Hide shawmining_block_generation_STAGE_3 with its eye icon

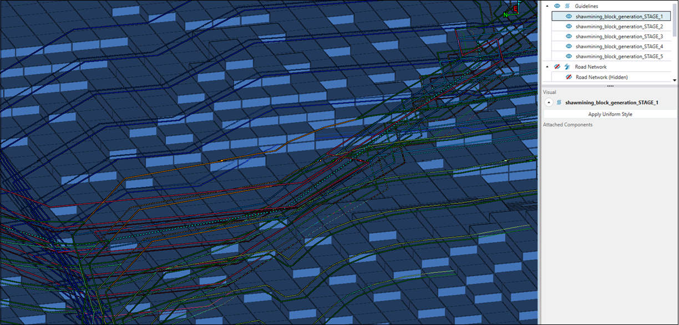pyautogui.click(x=569, y=37)
